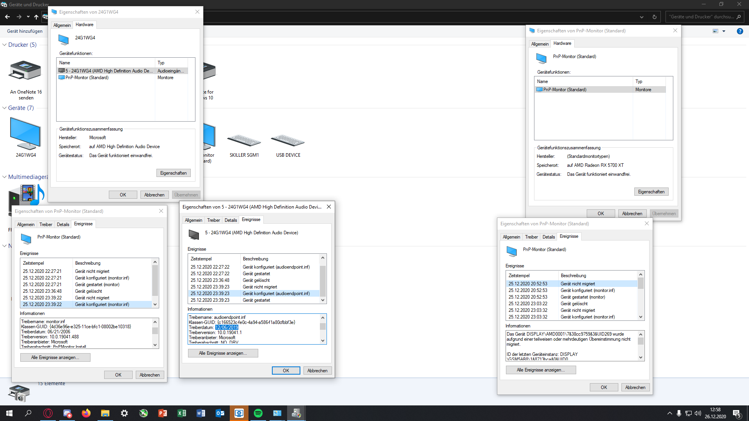Select the USB DEVICE keyboard icon

click(288, 141)
